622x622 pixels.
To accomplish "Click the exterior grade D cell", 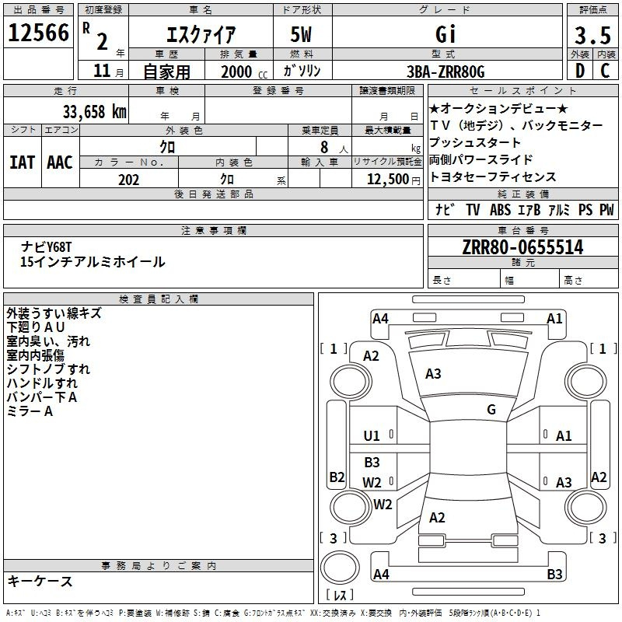I will tap(579, 72).
